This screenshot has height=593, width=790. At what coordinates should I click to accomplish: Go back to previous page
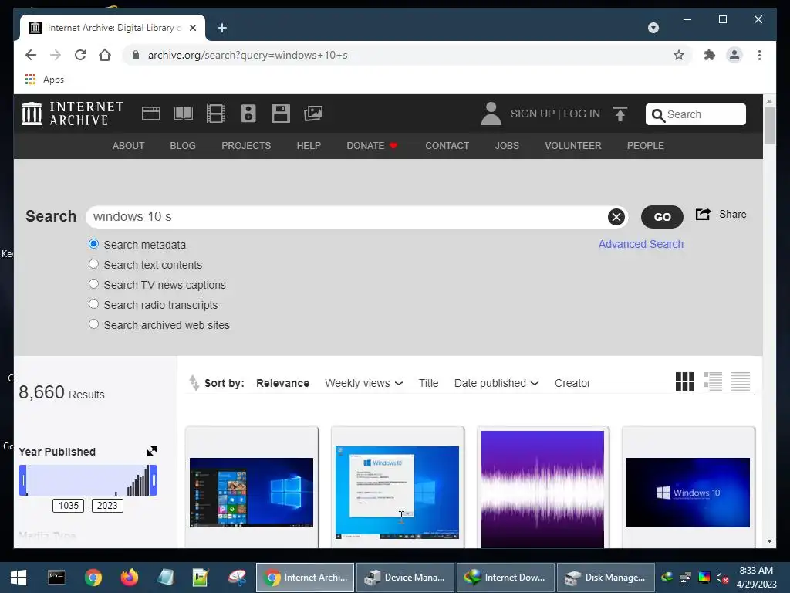(x=31, y=55)
